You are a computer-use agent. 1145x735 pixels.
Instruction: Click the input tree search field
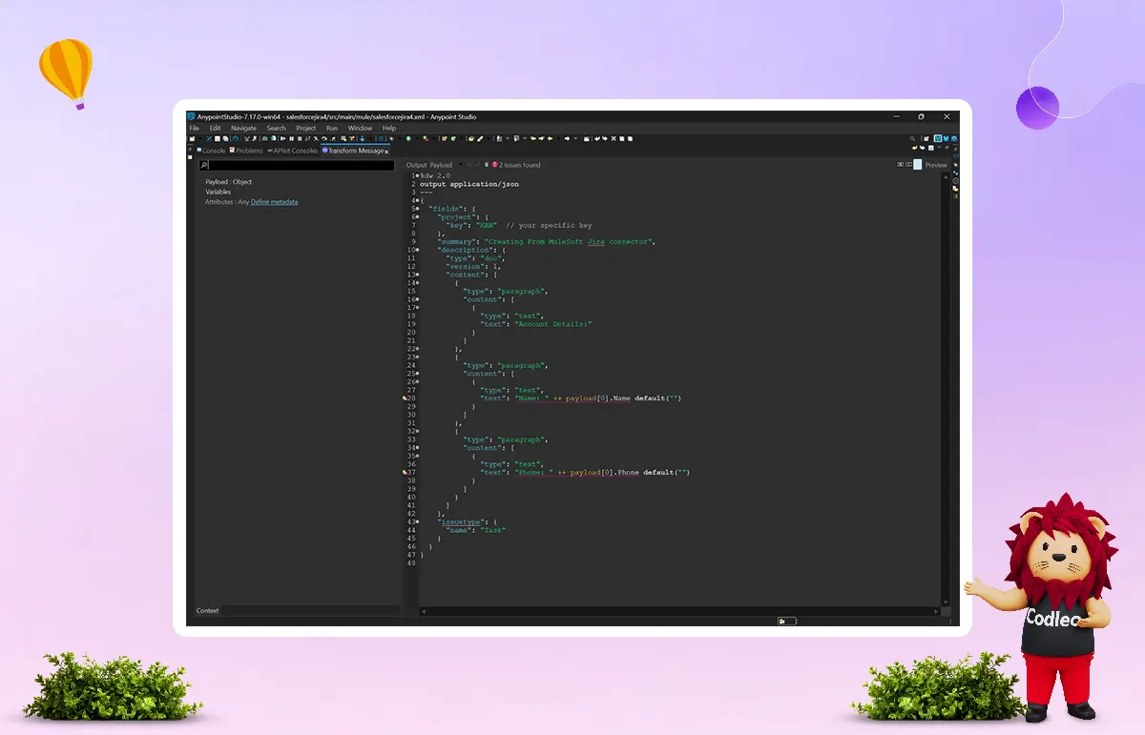[296, 166]
